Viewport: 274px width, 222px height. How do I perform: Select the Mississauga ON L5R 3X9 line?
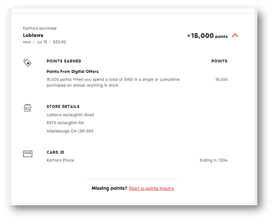[x=70, y=131]
